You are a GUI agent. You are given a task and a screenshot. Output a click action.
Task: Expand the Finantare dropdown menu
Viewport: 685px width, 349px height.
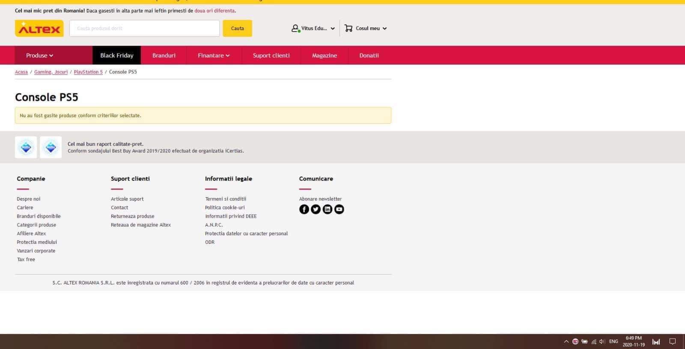[214, 56]
